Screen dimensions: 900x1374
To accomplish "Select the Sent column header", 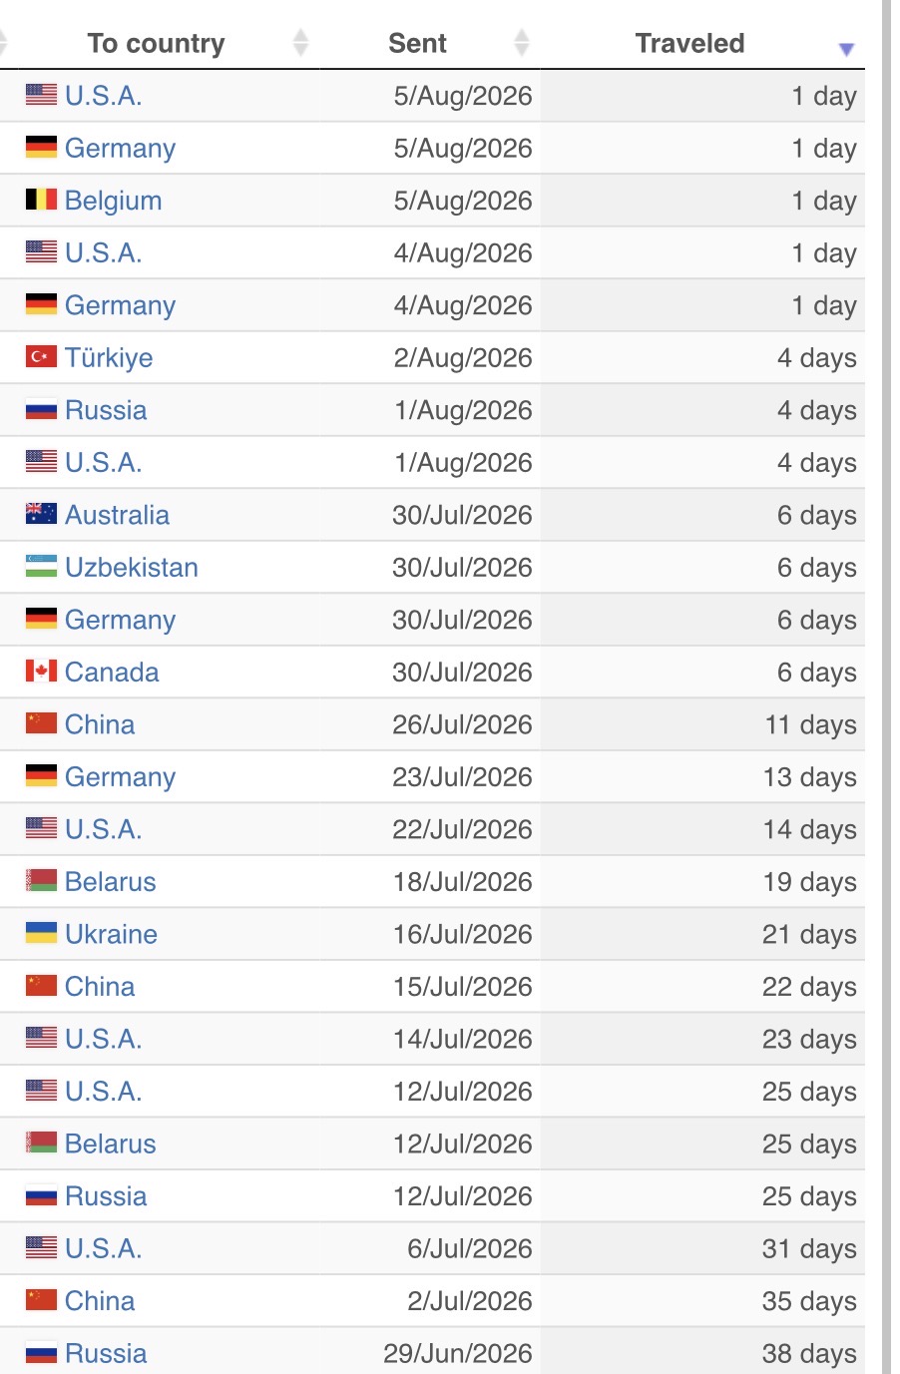I will tap(417, 43).
